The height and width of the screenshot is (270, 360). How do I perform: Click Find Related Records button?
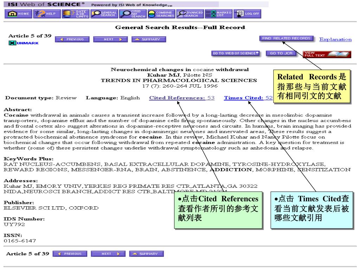[287, 38]
